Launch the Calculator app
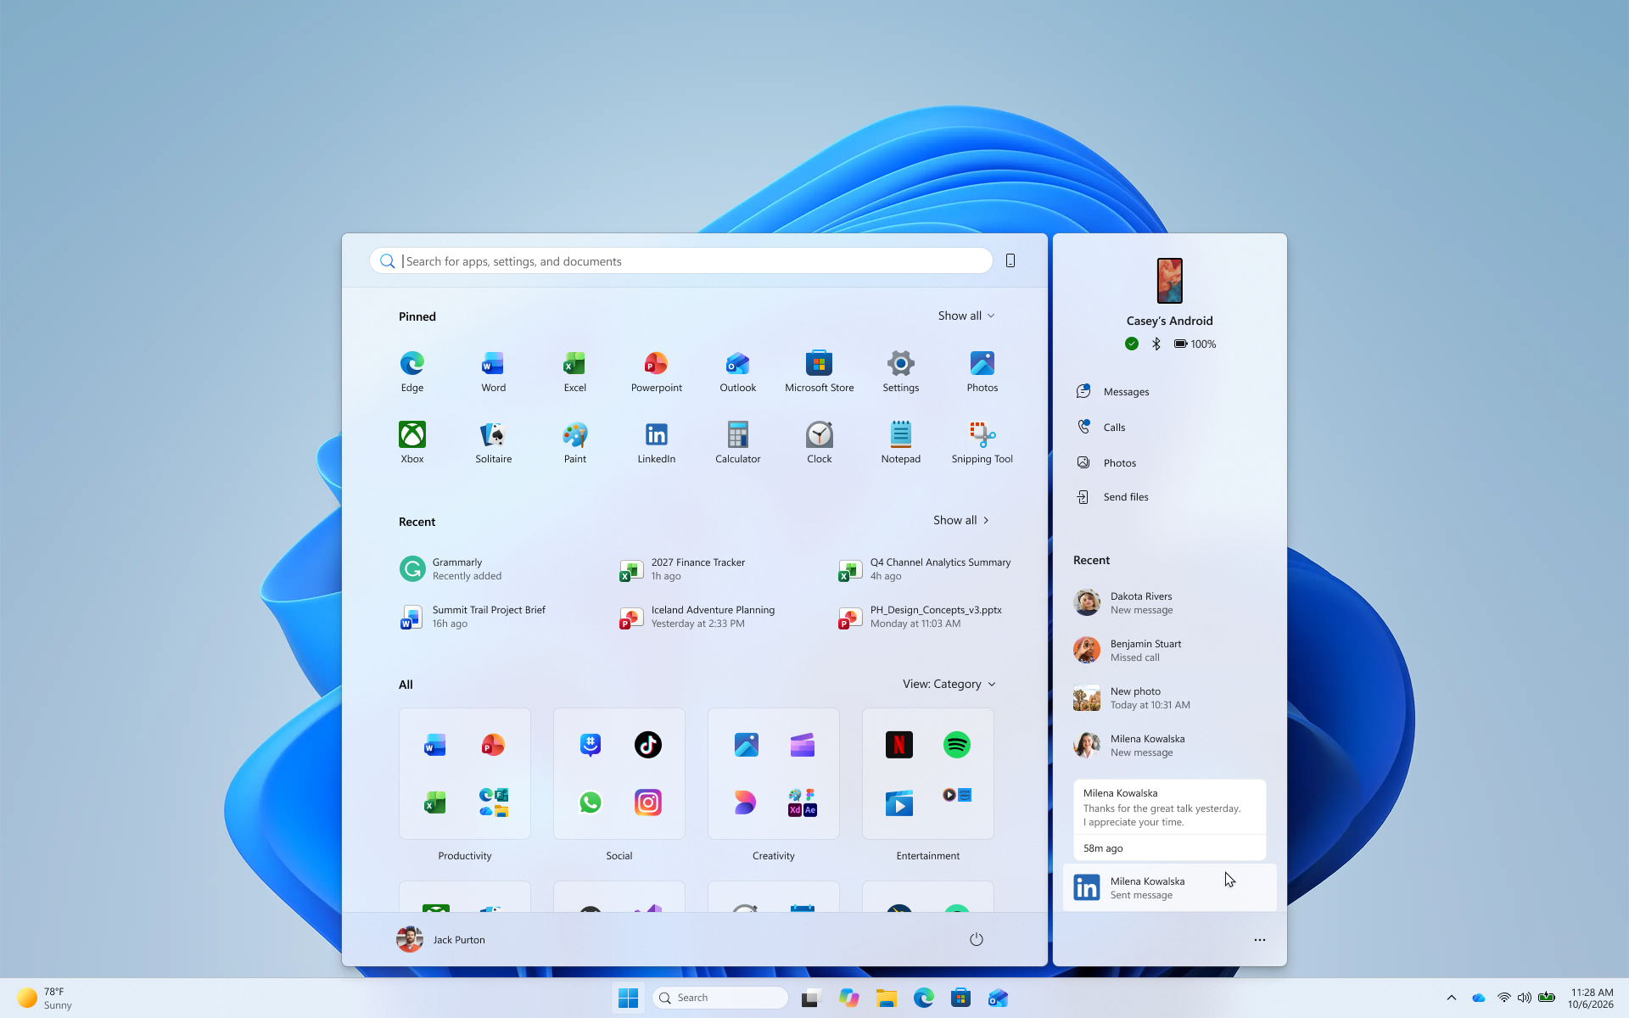This screenshot has width=1629, height=1018. 738,443
